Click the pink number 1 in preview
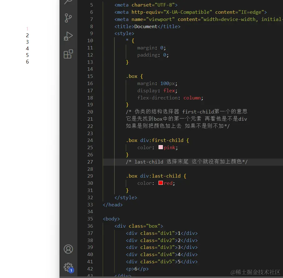Image resolution: width=283 pixels, height=278 pixels. pos(27,29)
